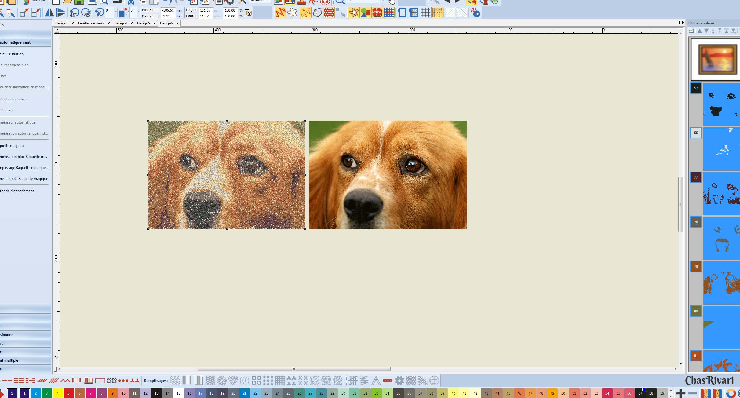Toggle the colored shapes display icon
The width and height of the screenshot is (740, 398).
click(366, 13)
